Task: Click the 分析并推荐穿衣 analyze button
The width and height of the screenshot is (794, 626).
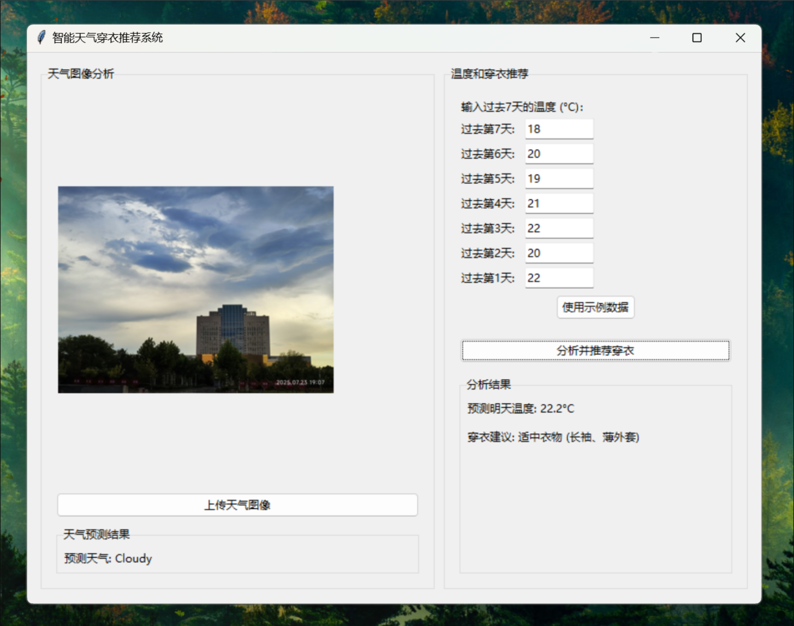Action: point(595,350)
